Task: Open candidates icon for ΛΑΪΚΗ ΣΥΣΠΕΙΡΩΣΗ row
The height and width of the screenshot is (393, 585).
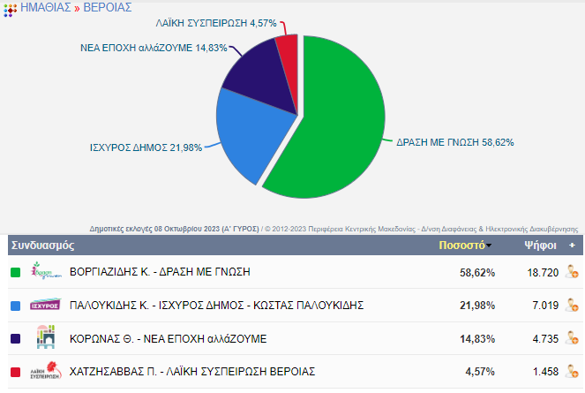Action: pyautogui.click(x=572, y=371)
